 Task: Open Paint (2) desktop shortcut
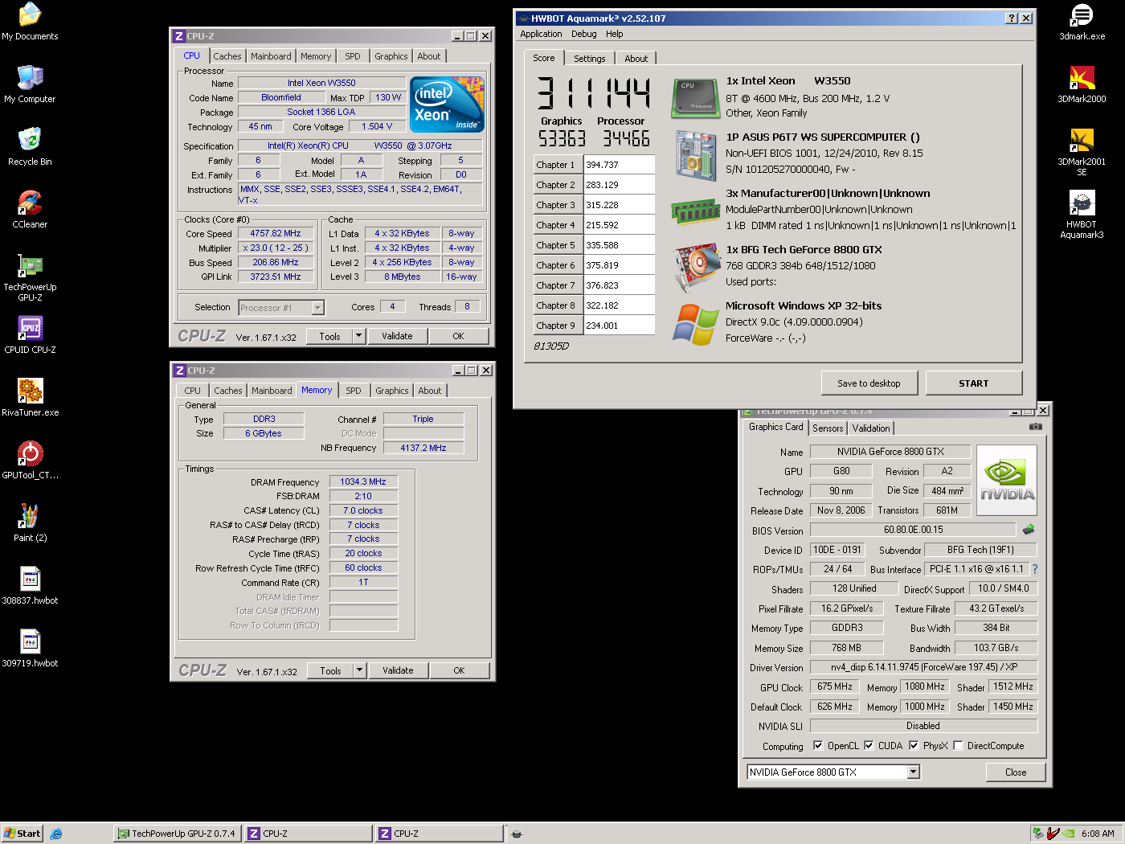30,522
